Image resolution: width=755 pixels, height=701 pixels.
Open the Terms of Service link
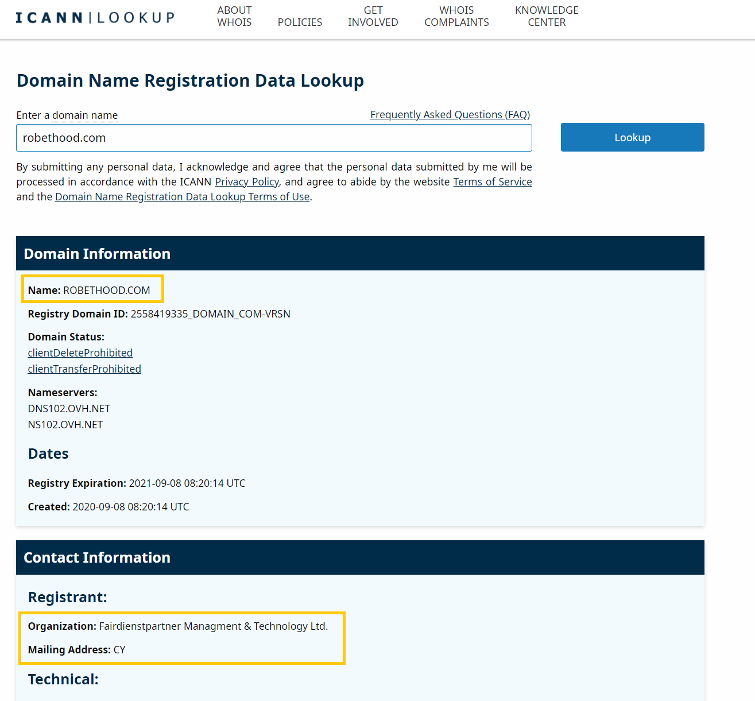tap(493, 182)
